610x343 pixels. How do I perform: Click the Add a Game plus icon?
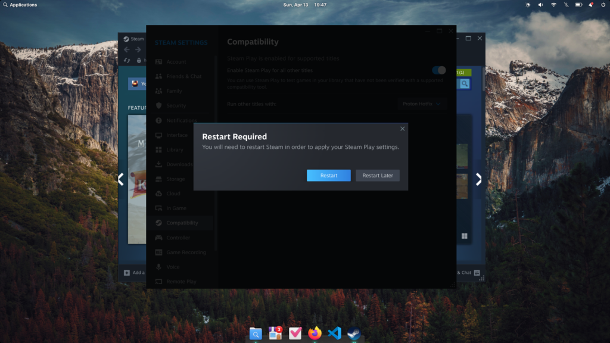point(127,273)
